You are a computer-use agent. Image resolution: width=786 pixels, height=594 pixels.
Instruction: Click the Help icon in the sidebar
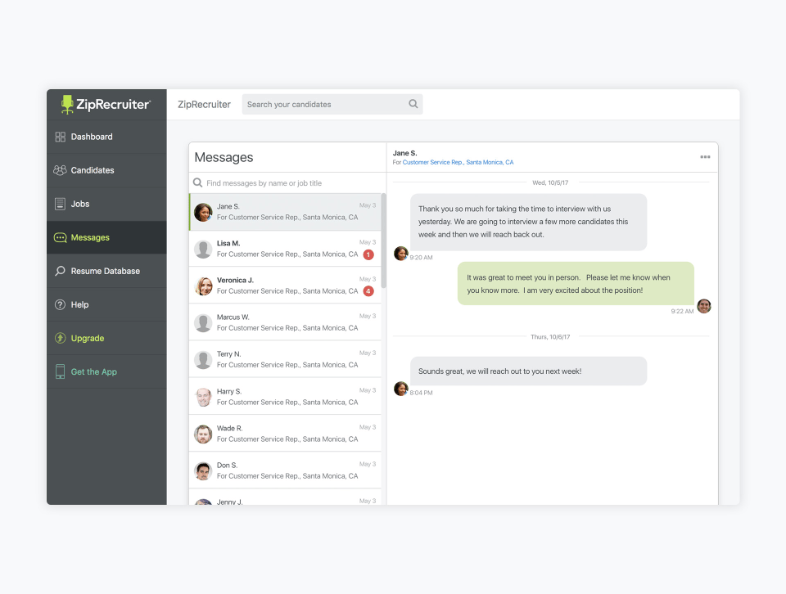(x=61, y=304)
